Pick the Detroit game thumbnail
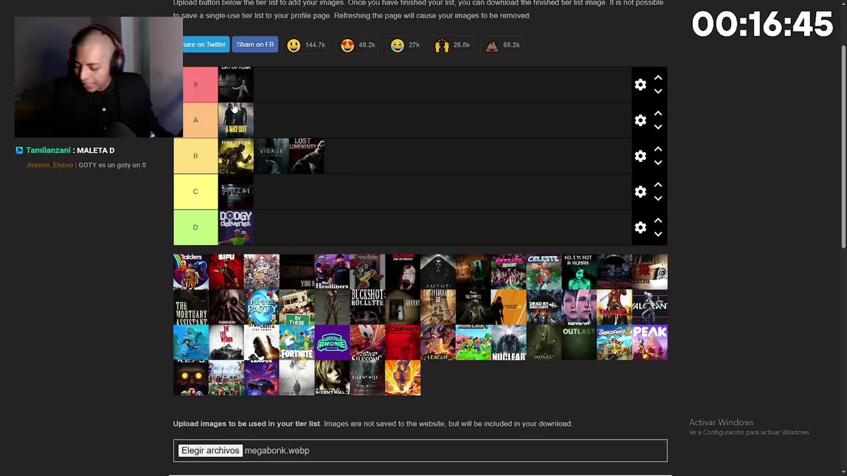 click(579, 307)
